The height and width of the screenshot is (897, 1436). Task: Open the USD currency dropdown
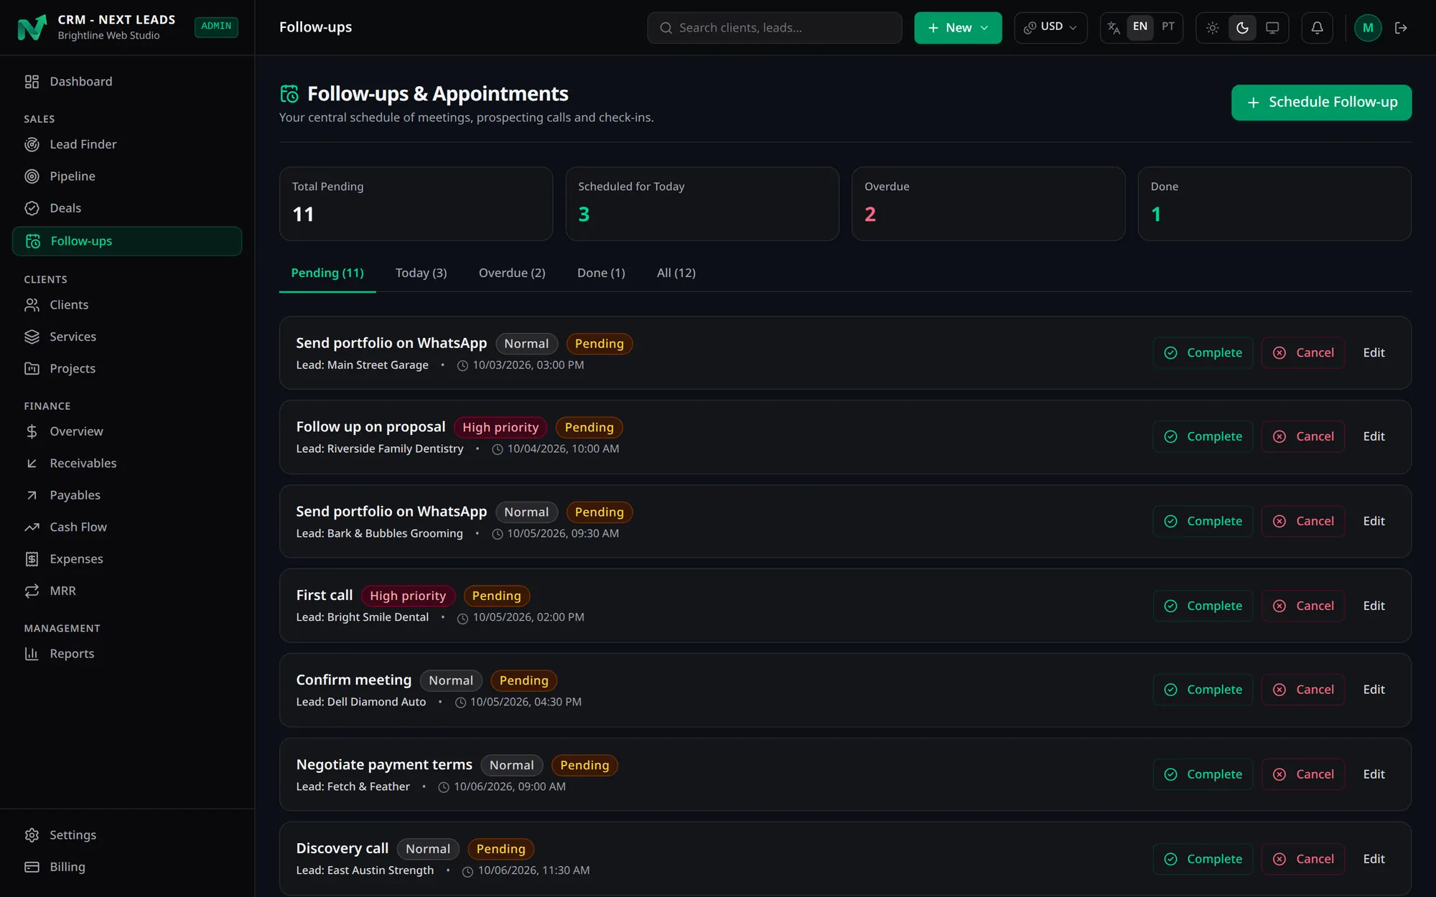click(x=1050, y=27)
